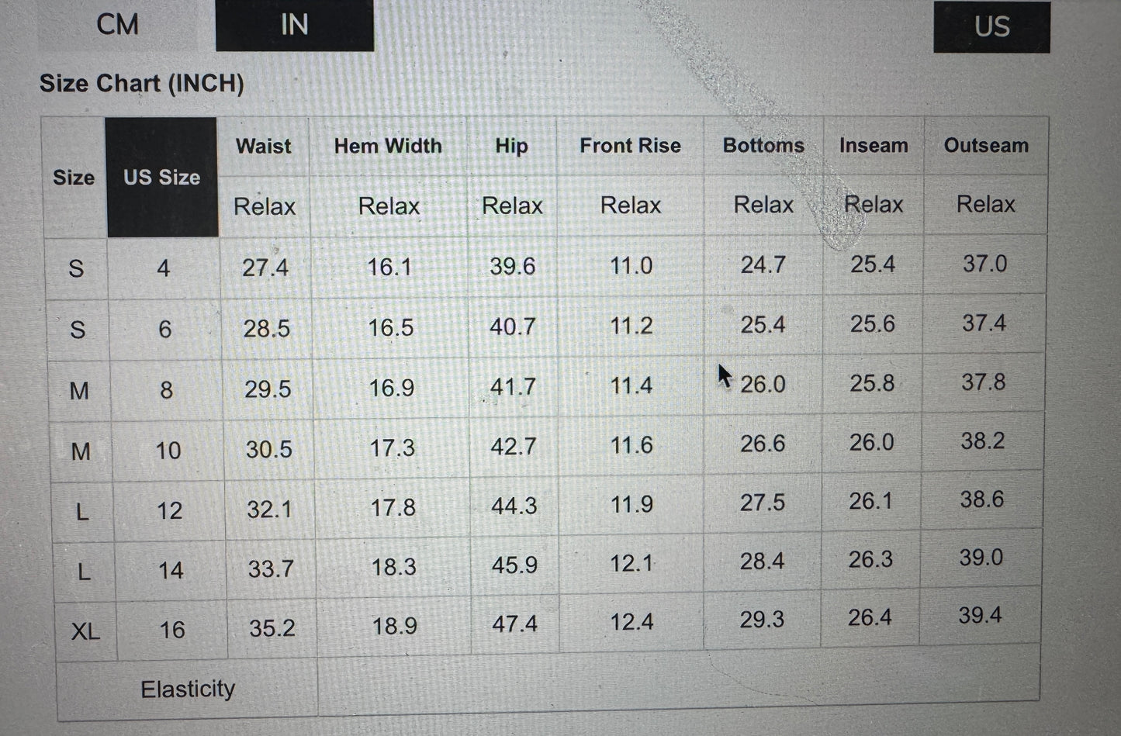Click the US region button
Image resolution: width=1121 pixels, height=736 pixels.
pos(991,27)
